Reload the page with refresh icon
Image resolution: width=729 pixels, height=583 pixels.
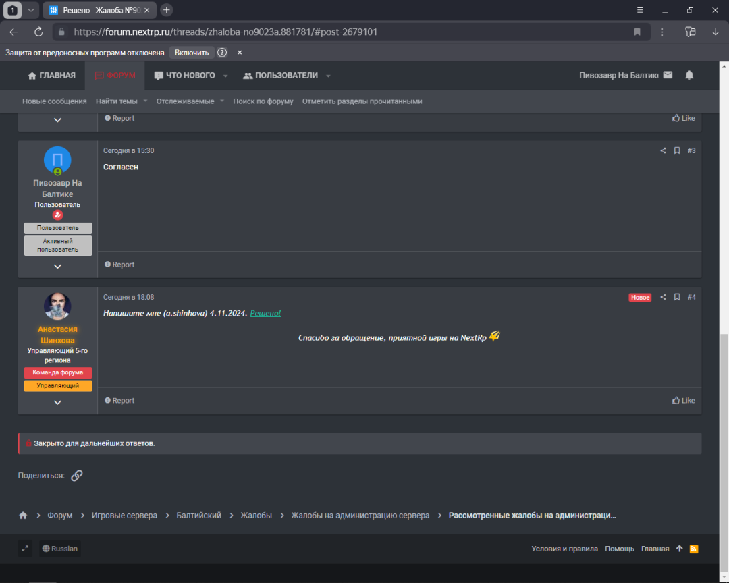38,32
